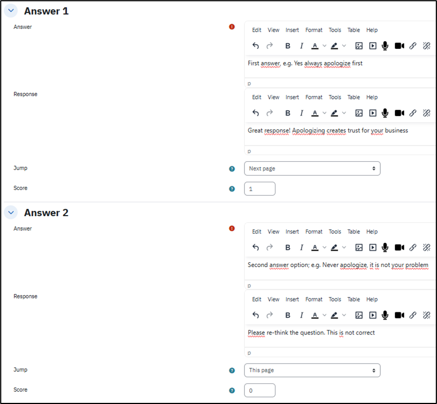This screenshot has width=437, height=404.
Task: Record audio in Answer 2 Answer editor
Action: tap(385, 248)
